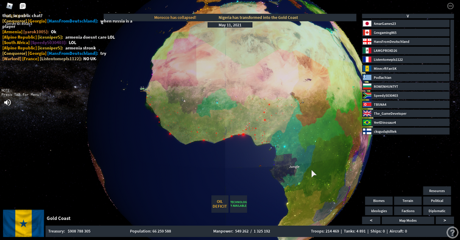Open the three-dot settings menu
The image size is (460, 240).
(450, 6)
